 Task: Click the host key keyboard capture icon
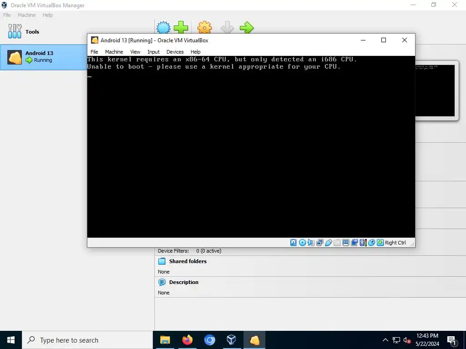(x=380, y=243)
